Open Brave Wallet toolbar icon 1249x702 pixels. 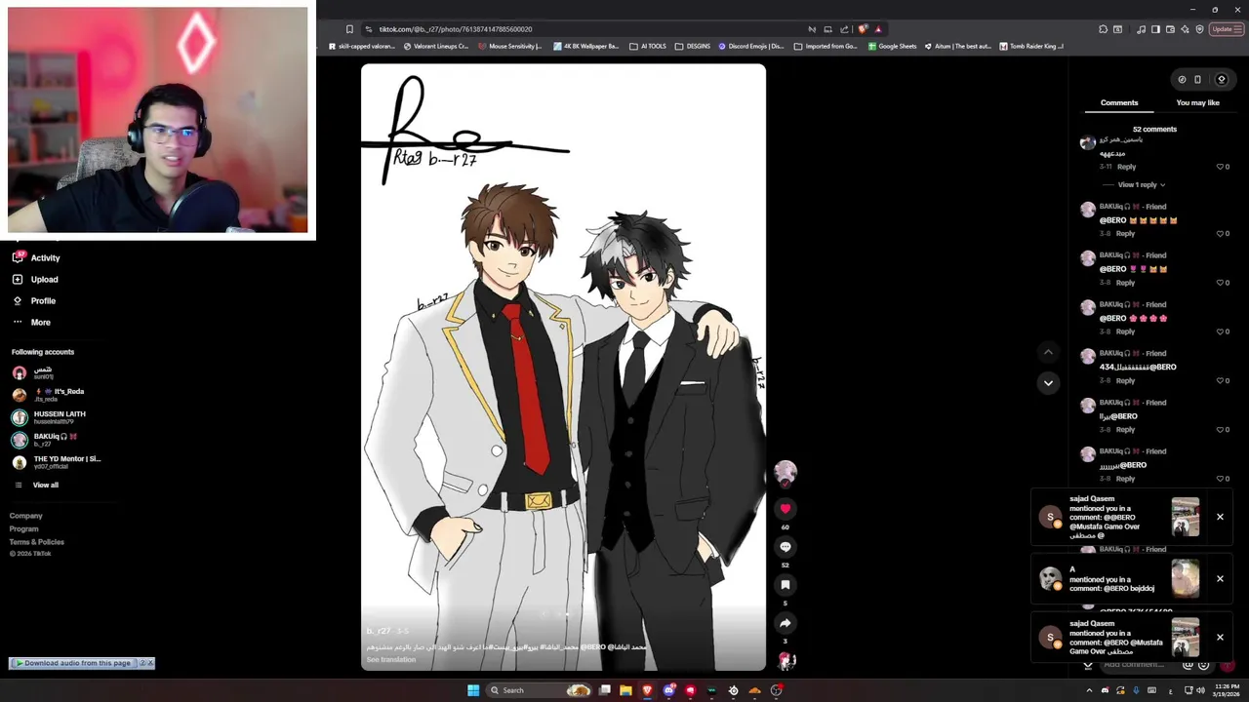tap(1170, 29)
